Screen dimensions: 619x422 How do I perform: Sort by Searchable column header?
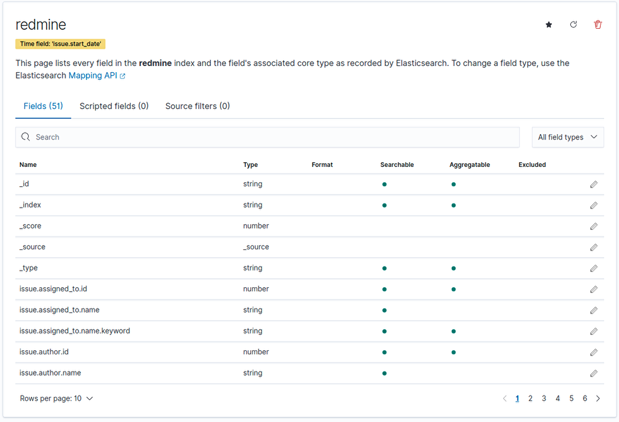click(397, 165)
